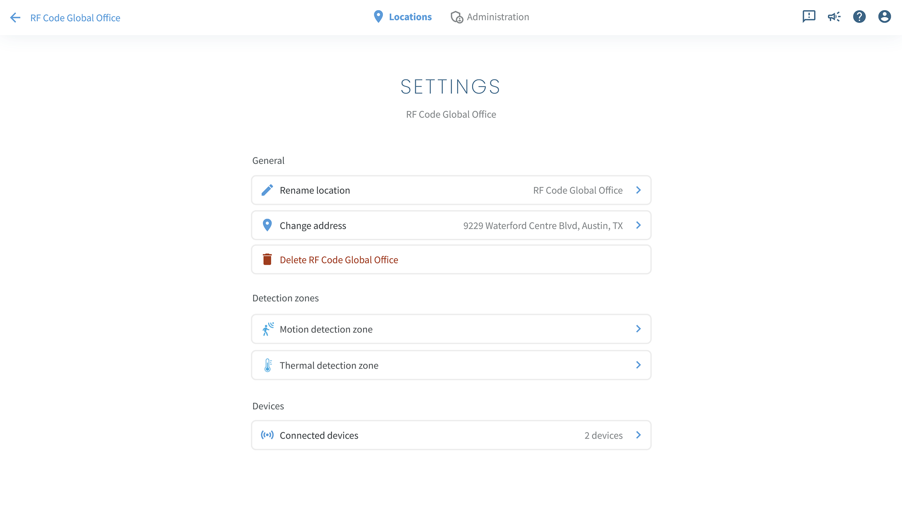Click the back arrow icon
Image resolution: width=902 pixels, height=507 pixels.
click(15, 18)
